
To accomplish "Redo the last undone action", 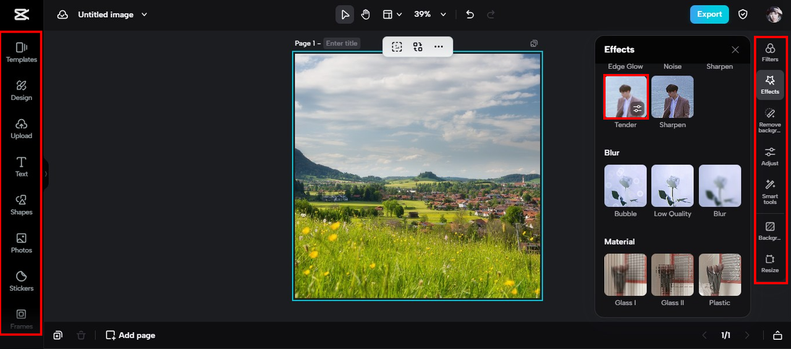I will click(491, 14).
